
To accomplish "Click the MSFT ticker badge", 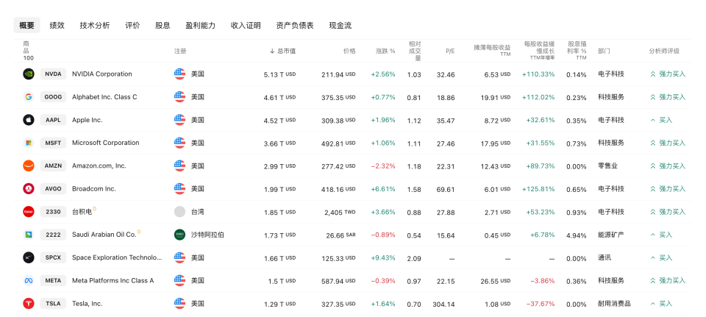I will tap(53, 143).
